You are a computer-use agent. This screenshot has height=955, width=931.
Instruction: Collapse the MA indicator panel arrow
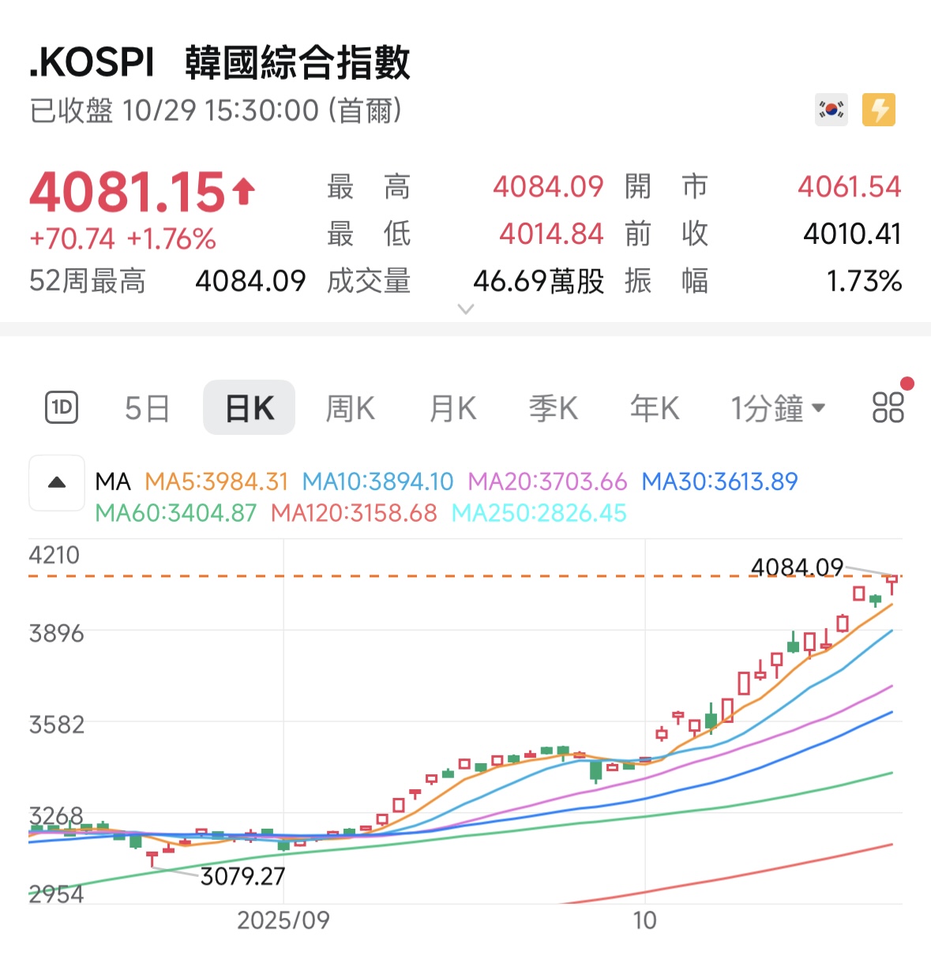57,482
